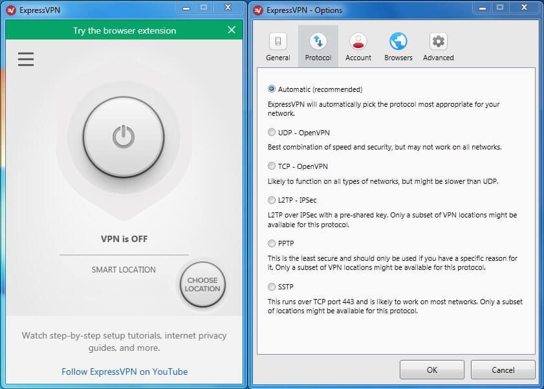Screen dimensions: 544x389
Task: Close the ExpressVPN Options window
Action: (524, 8)
